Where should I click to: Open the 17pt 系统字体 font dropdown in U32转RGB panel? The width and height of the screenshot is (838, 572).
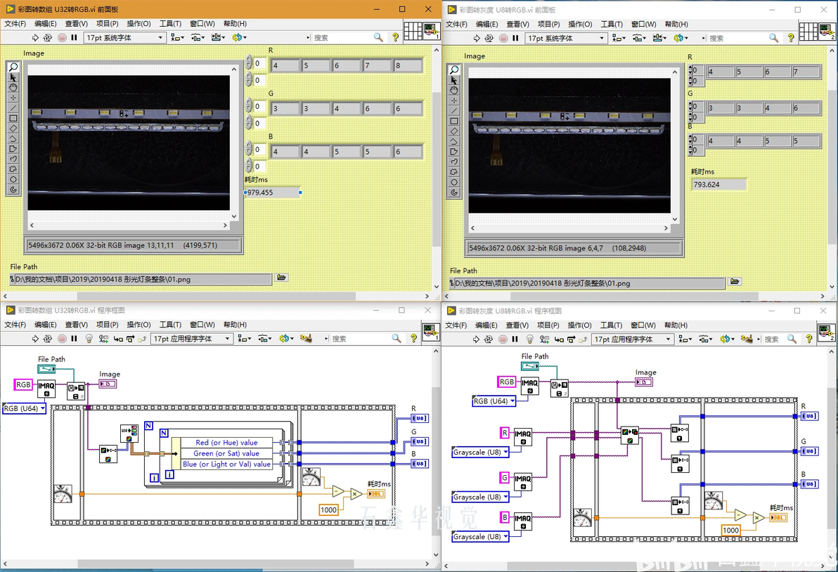coord(124,38)
